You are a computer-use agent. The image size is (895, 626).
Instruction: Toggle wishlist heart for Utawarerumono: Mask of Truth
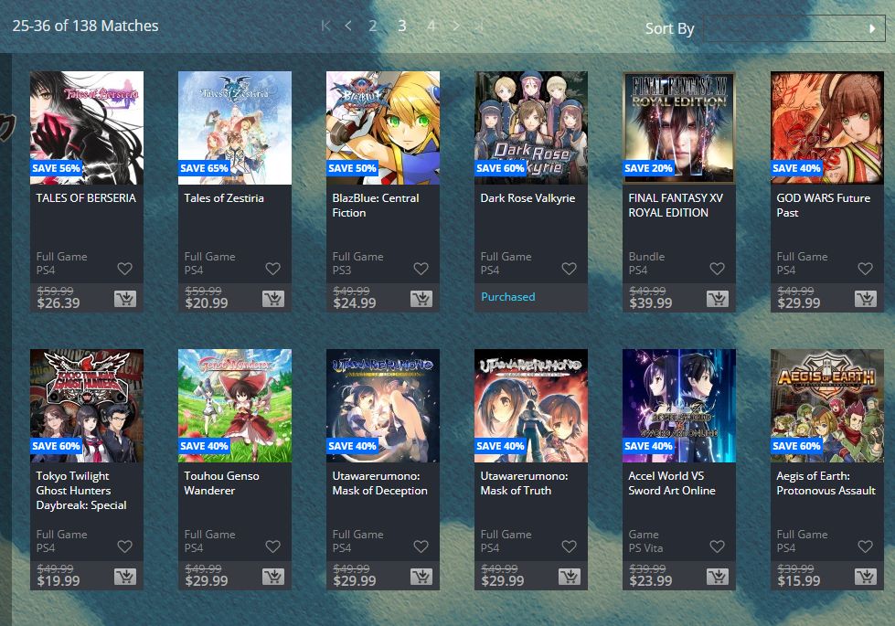point(569,546)
